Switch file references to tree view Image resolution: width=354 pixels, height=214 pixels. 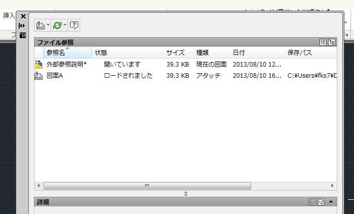tap(331, 42)
